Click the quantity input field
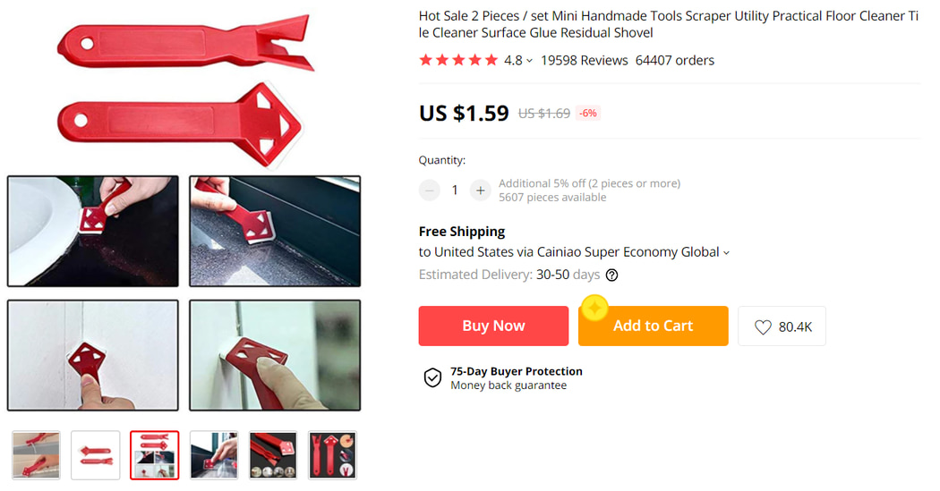940x491 pixels. click(x=455, y=190)
